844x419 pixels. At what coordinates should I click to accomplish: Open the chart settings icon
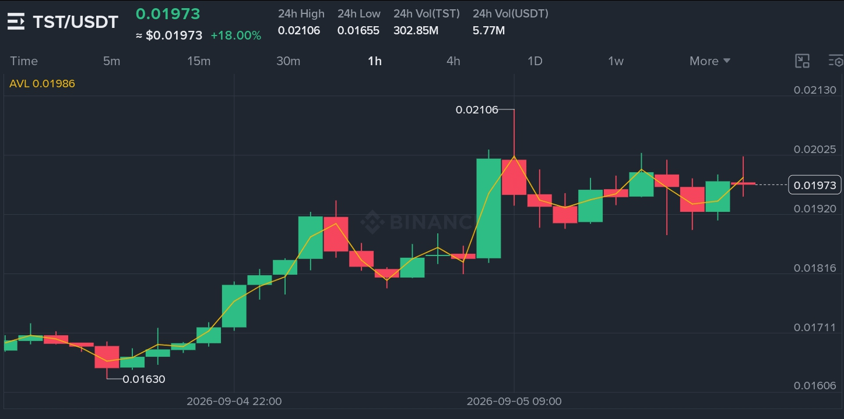836,61
